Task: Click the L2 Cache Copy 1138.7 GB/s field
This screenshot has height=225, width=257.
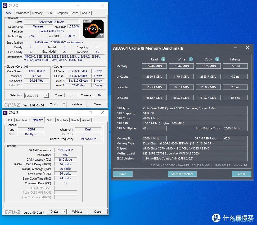Action: tap(208, 87)
